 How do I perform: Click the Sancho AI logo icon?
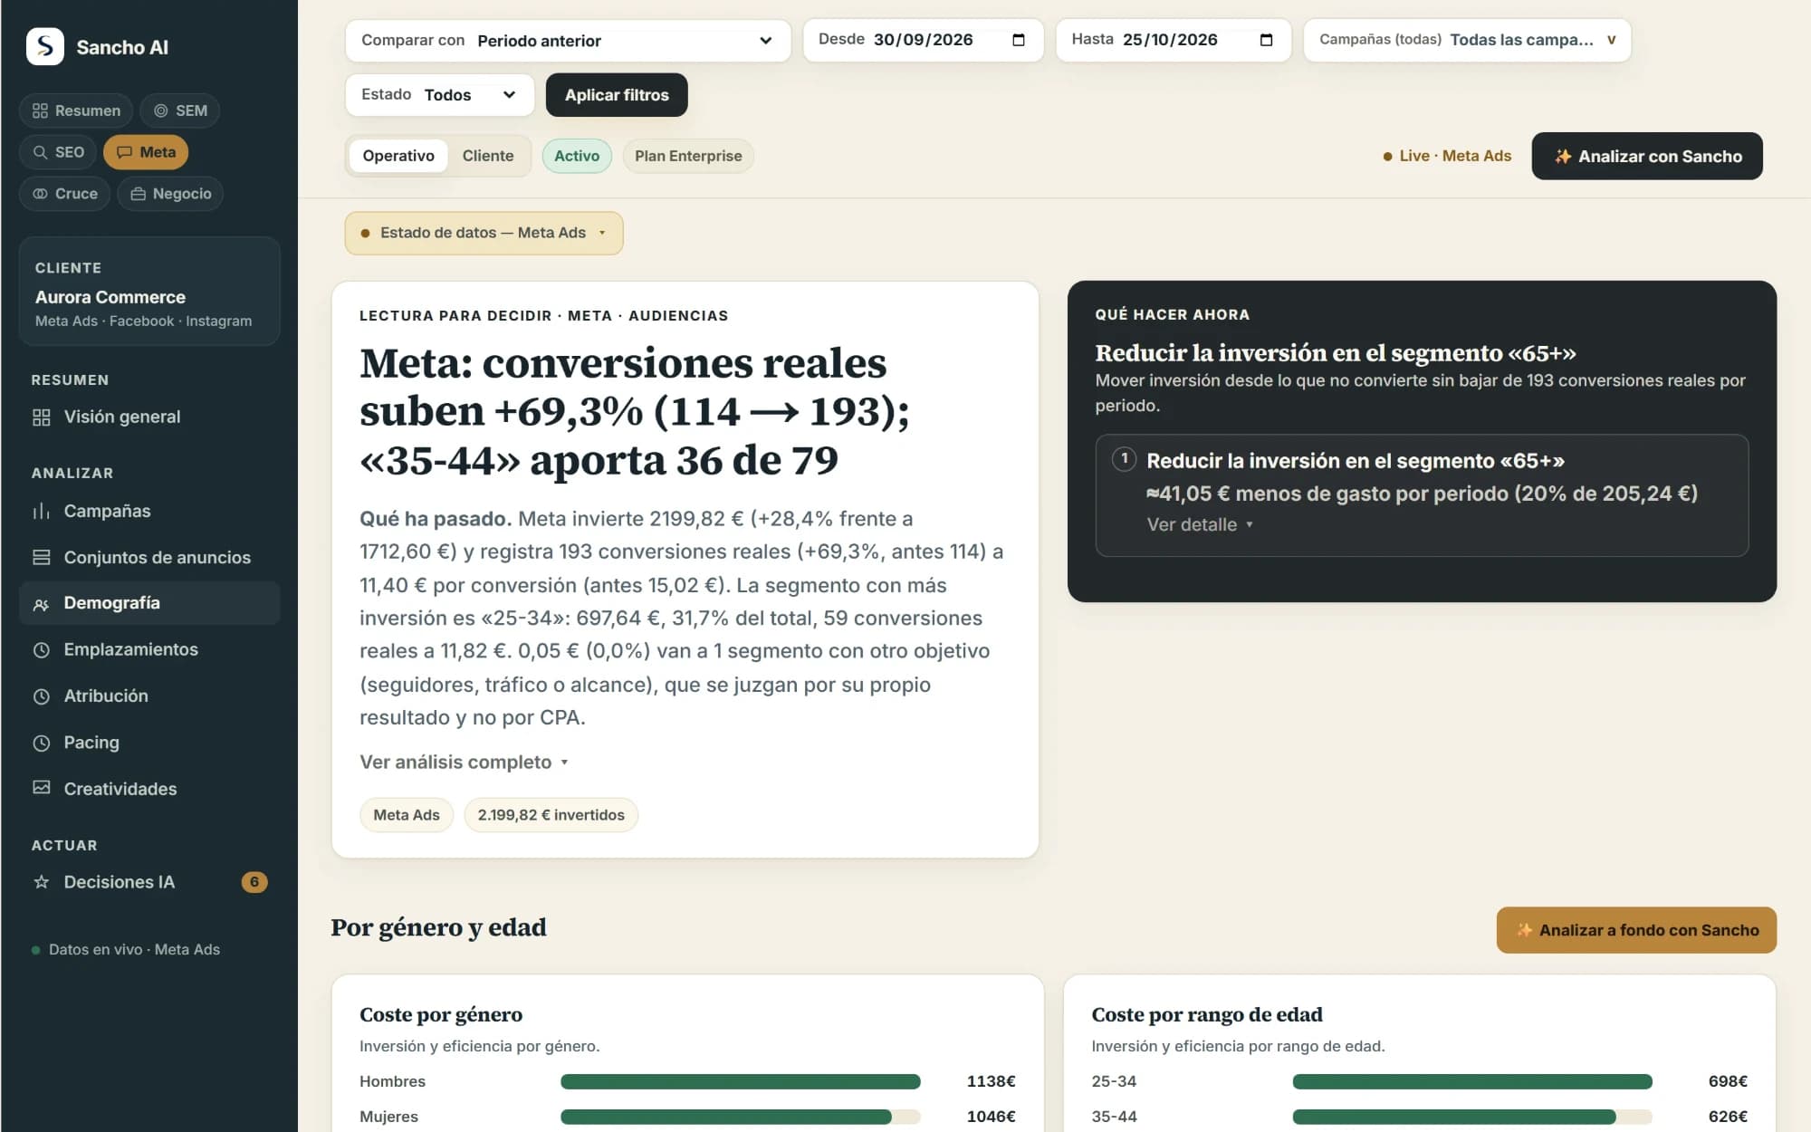coord(45,46)
